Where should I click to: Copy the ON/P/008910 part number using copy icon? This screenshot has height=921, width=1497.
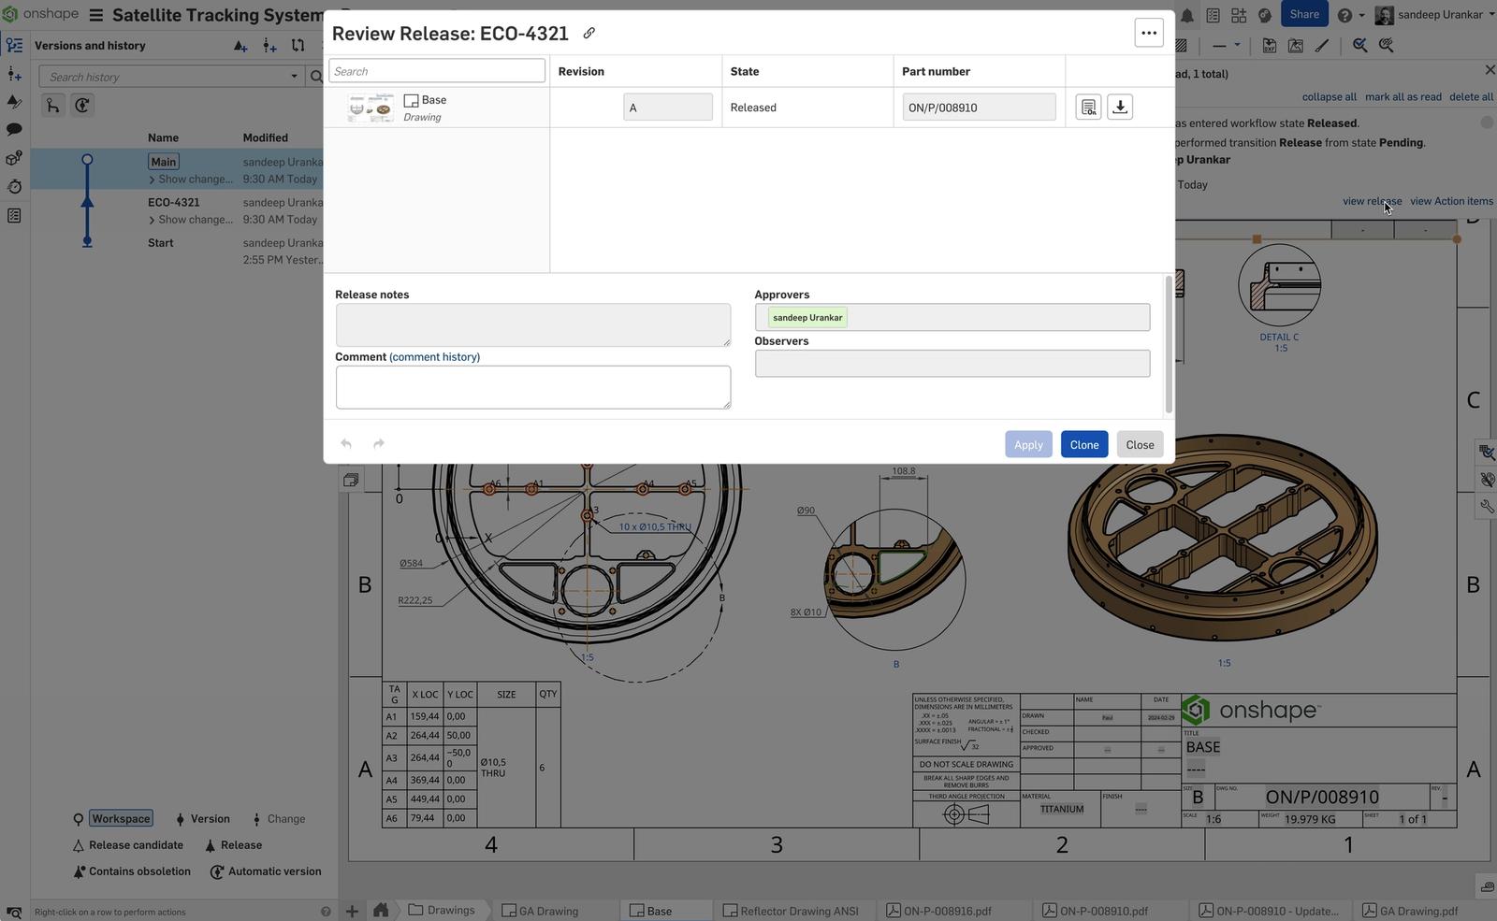1088,107
